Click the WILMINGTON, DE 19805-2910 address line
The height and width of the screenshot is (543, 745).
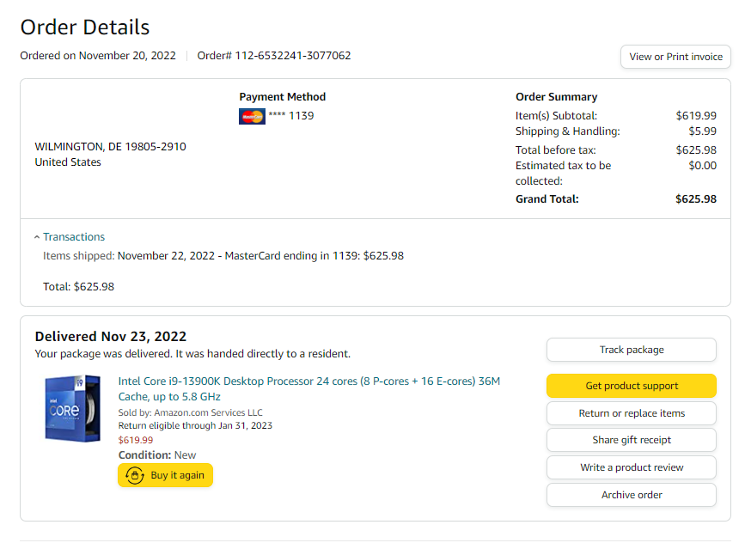[x=110, y=147]
